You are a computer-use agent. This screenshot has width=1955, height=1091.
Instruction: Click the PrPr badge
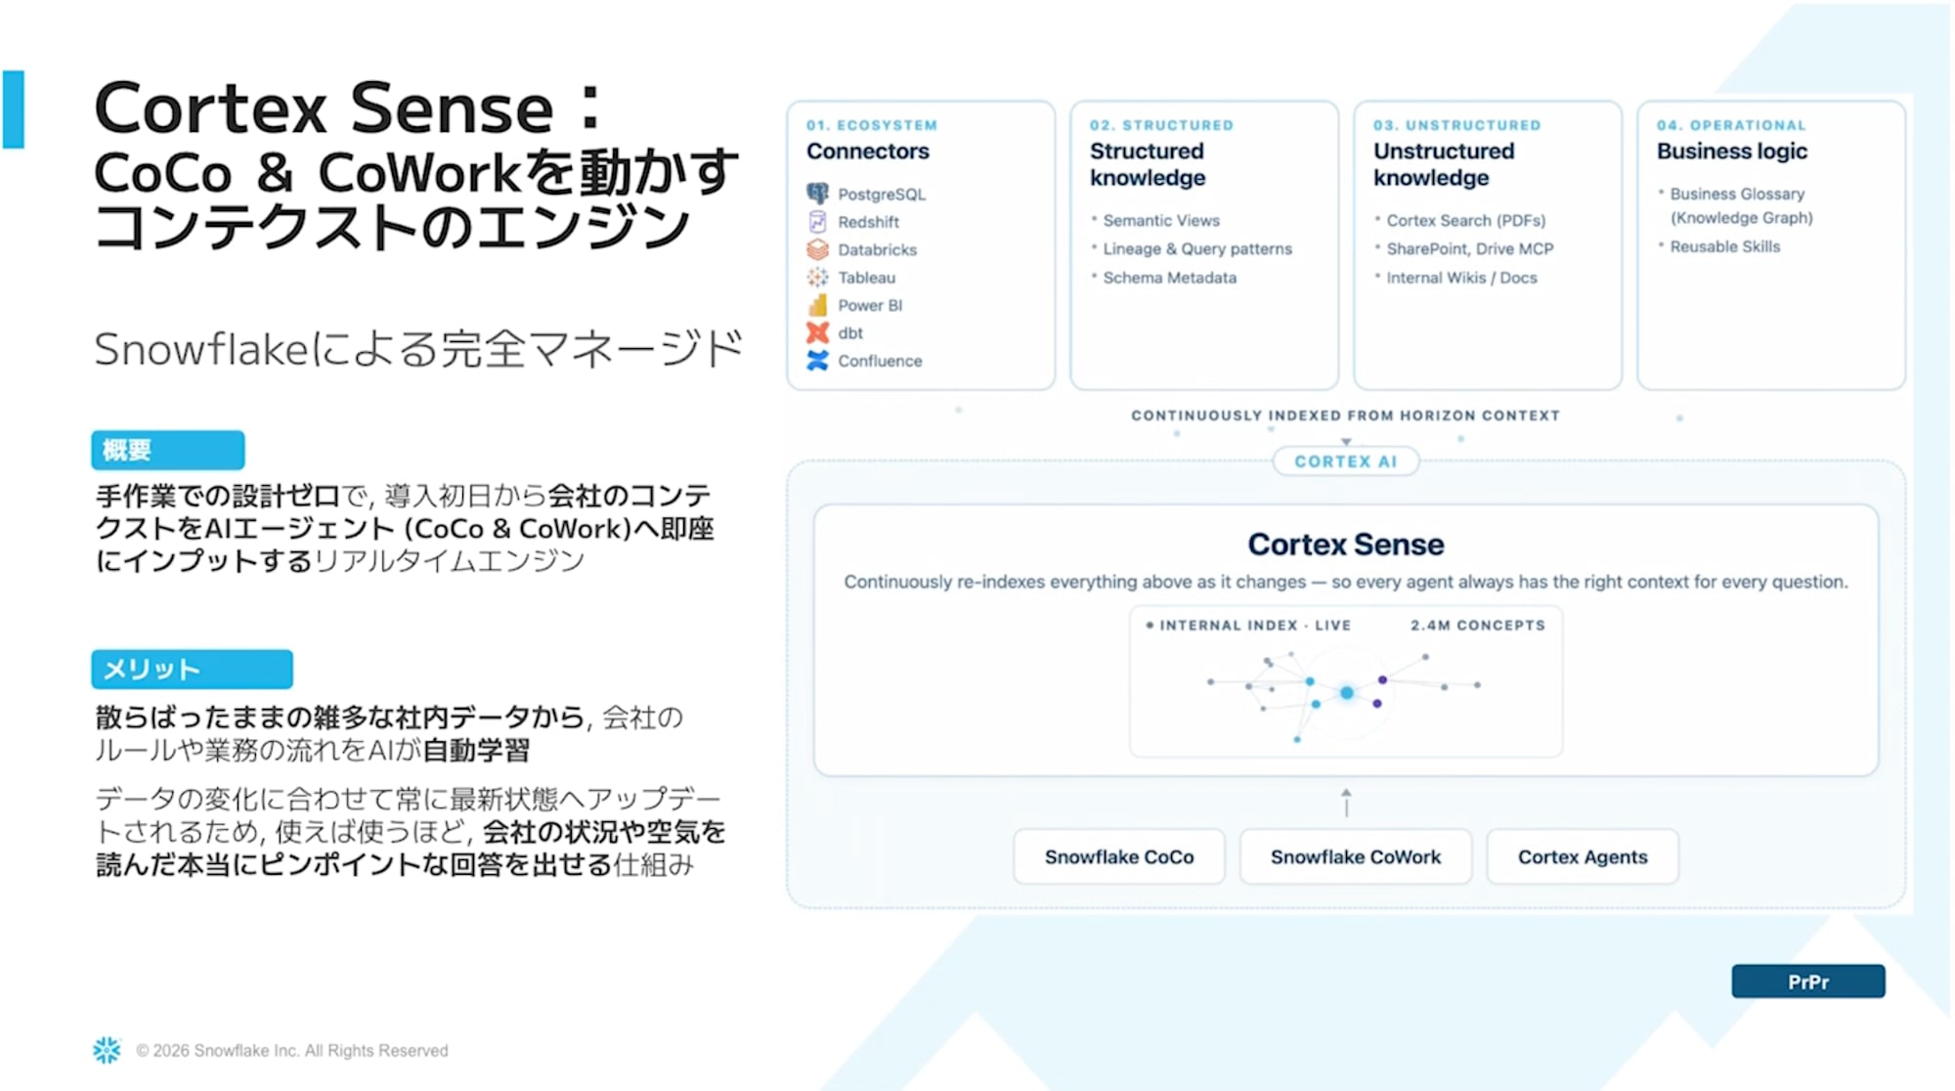click(1808, 982)
